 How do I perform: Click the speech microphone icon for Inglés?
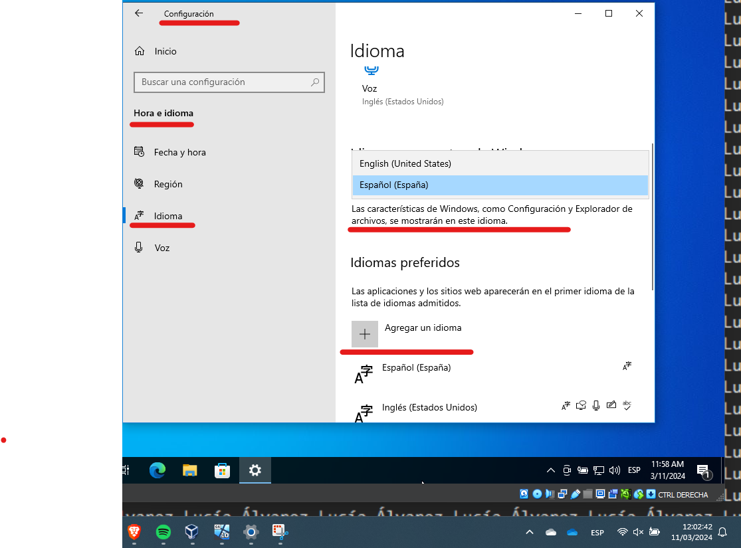tap(595, 405)
